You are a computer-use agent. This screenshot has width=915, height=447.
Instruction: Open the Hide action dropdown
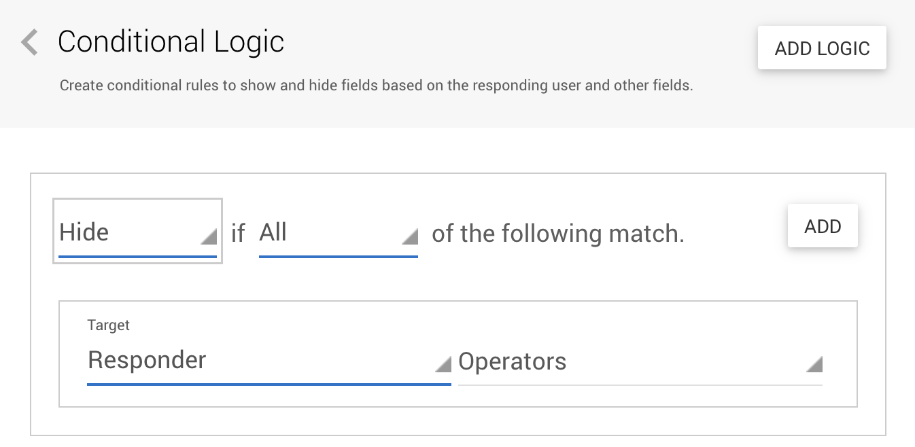137,232
